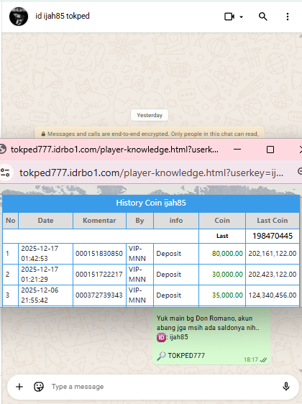
Task: Sort by the No column header
Action: [x=11, y=221]
